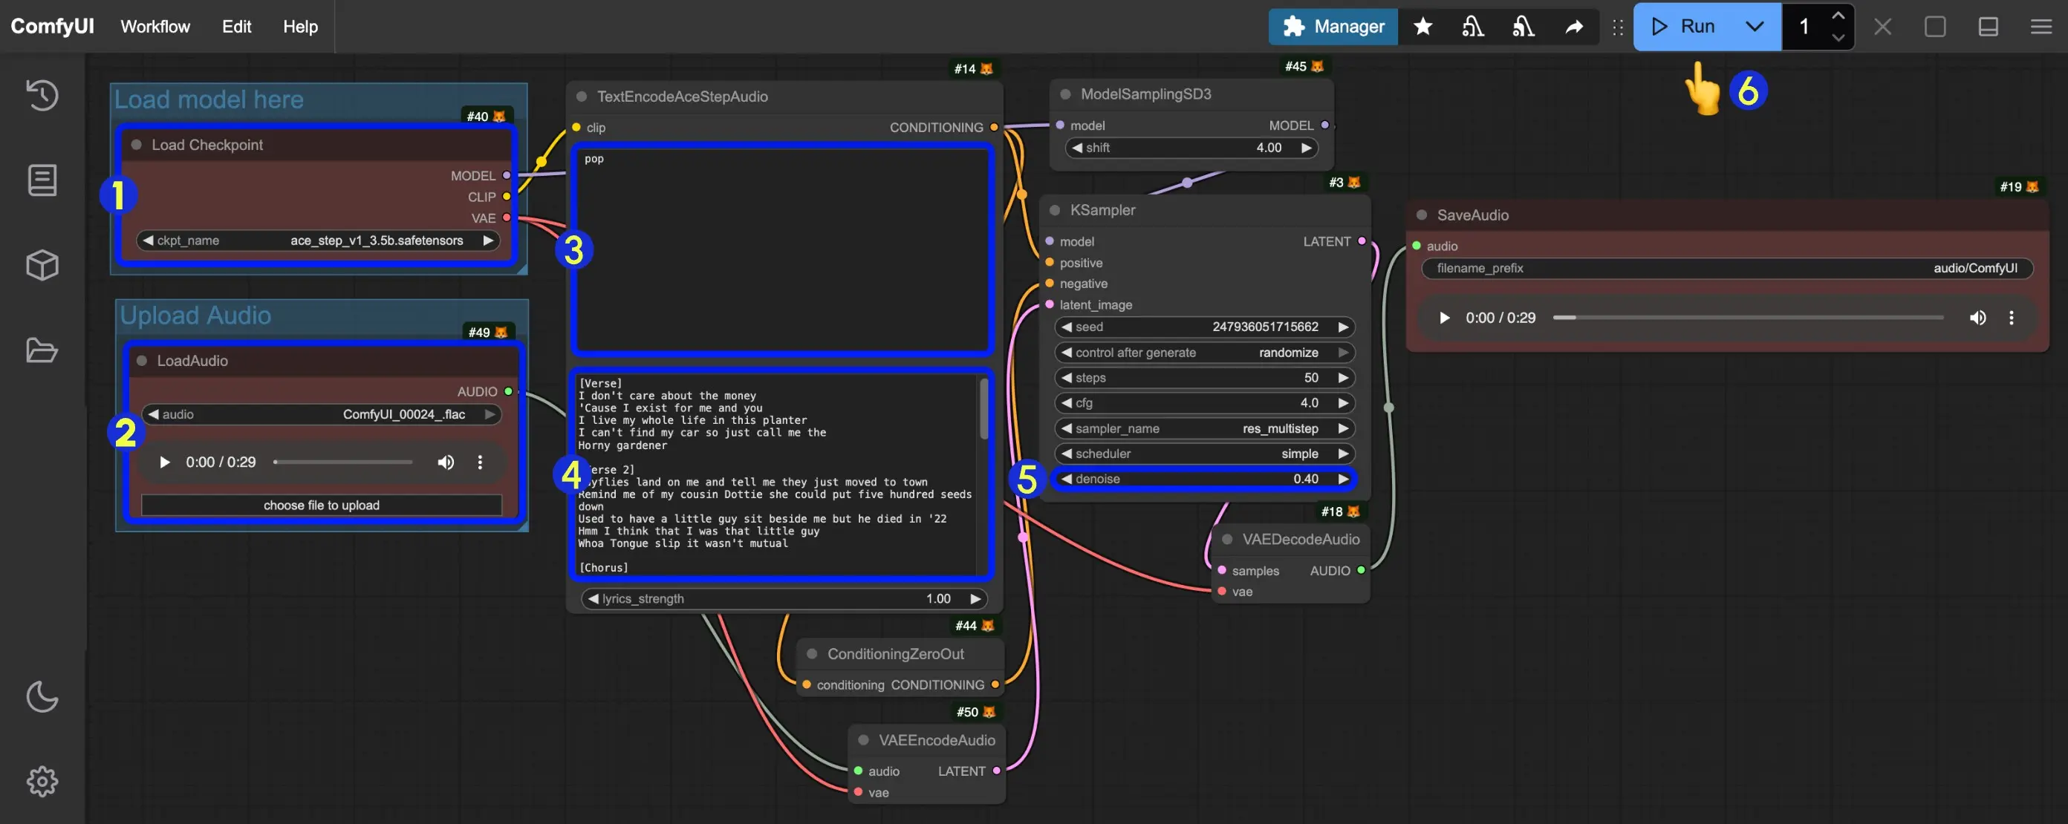
Task: Click LoadAudio playback progress bar
Action: coord(342,462)
